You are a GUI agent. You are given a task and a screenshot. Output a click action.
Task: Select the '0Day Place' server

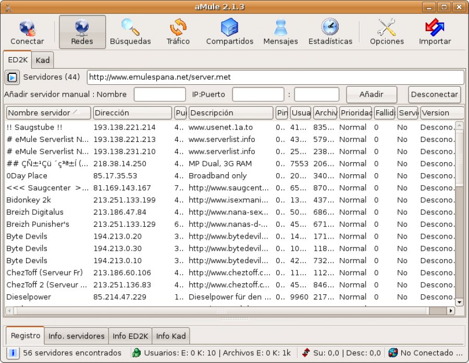pyautogui.click(x=230, y=176)
